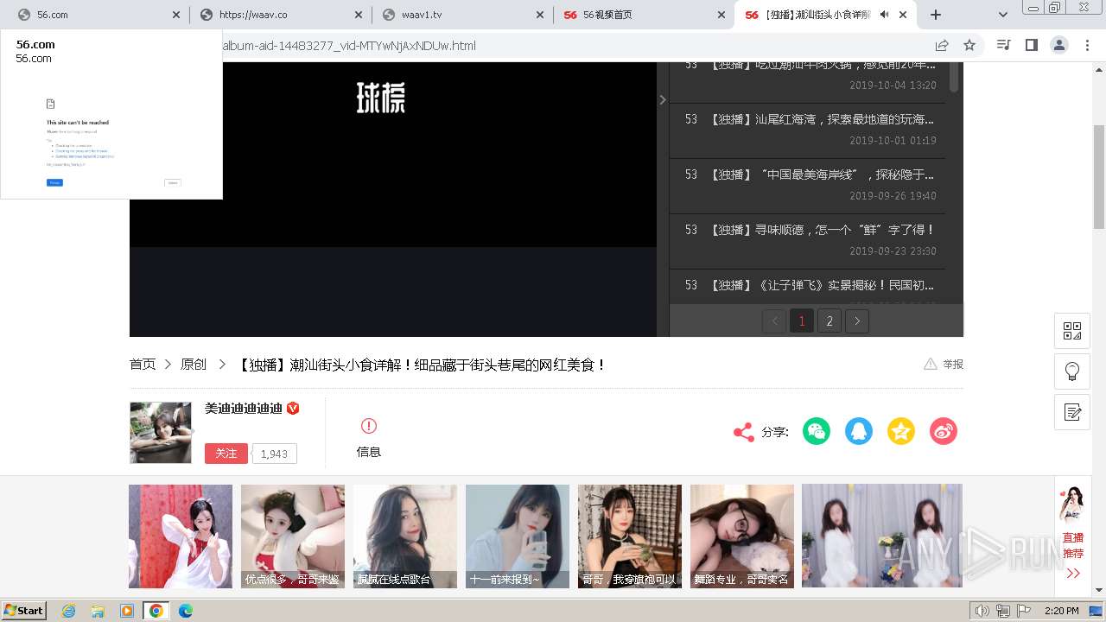Open the feedback edit sidebar icon
The height and width of the screenshot is (622, 1106).
tap(1072, 412)
